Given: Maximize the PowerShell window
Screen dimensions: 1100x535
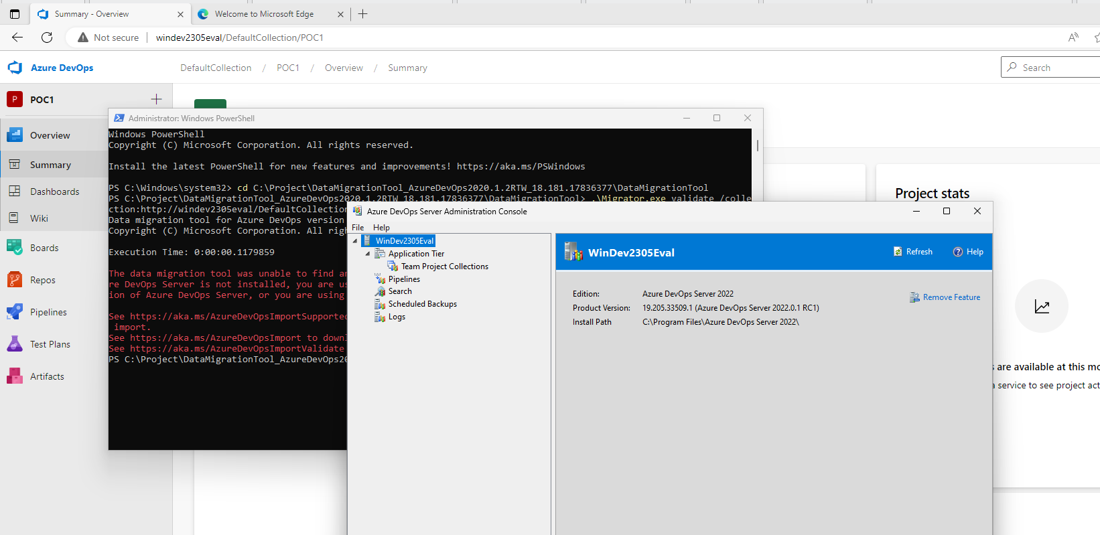Looking at the screenshot, I should click(717, 118).
